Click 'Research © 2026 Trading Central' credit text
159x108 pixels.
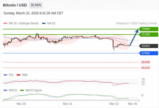point(136,23)
